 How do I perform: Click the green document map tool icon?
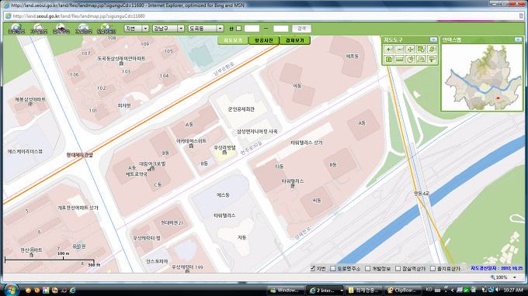coord(388,60)
